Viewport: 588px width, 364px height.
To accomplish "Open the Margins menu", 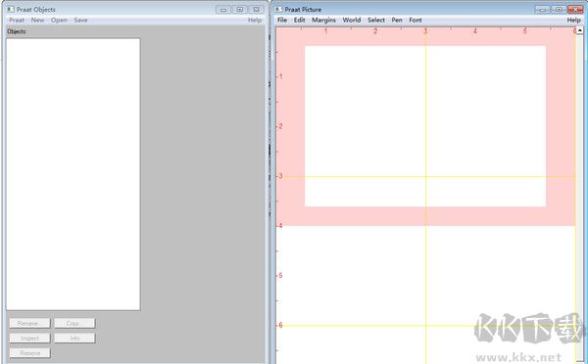I will coord(323,21).
